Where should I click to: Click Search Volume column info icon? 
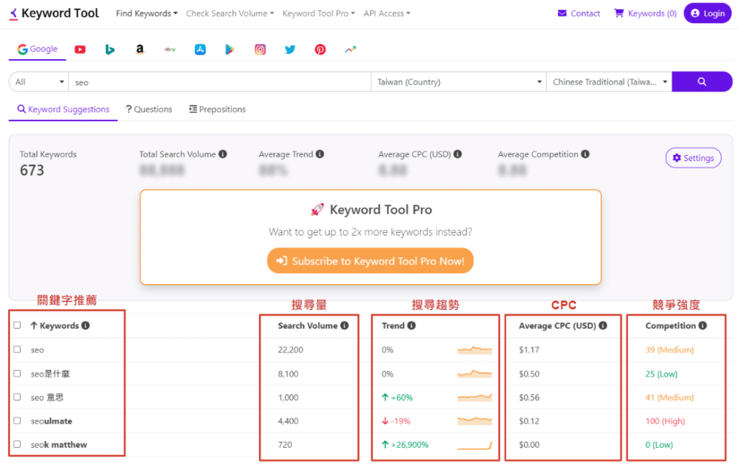click(x=344, y=326)
